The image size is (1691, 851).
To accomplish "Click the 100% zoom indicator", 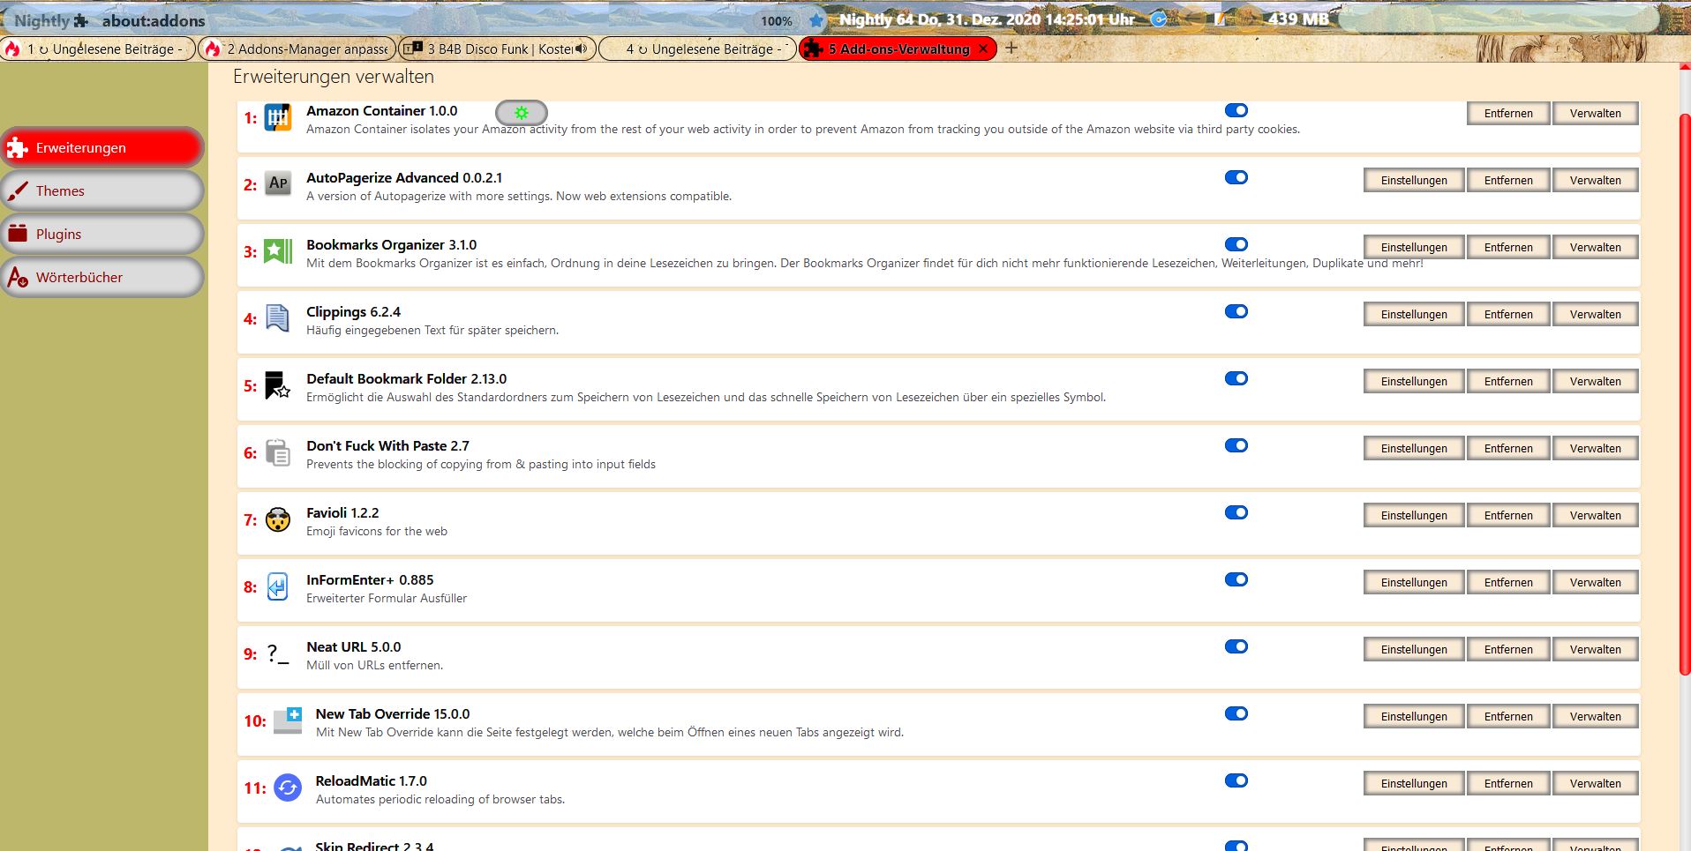I will pos(777,21).
